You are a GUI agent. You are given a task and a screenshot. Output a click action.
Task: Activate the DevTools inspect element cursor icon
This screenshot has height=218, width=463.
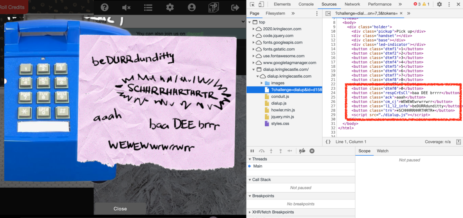[x=252, y=4]
